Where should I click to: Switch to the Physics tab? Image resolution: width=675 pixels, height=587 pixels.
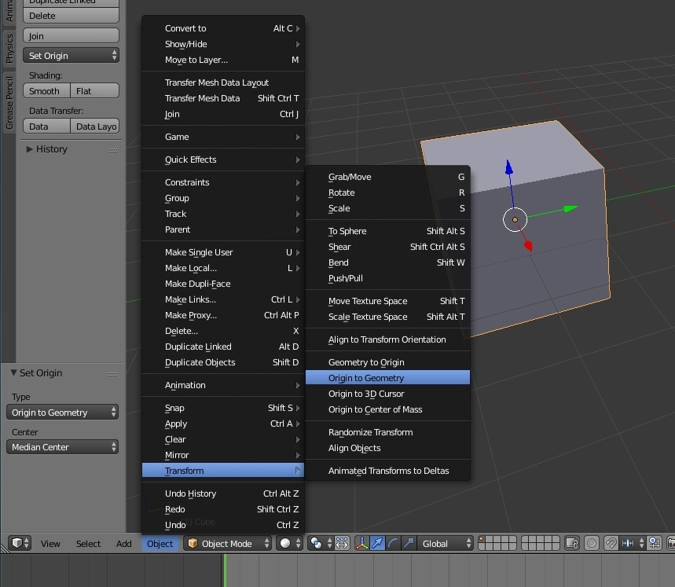point(9,48)
